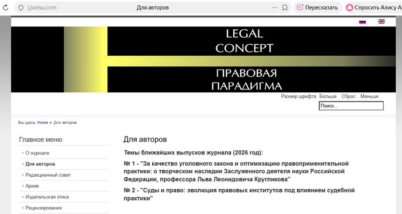
Task: Decrease font size with Меньше
Action: (369, 96)
